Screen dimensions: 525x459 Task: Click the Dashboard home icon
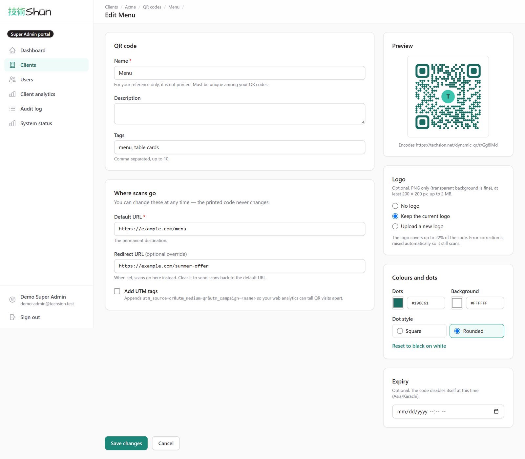point(12,50)
